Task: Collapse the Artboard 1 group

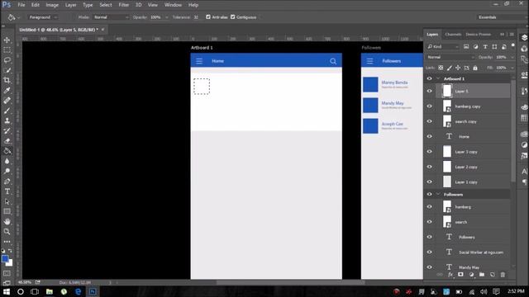Action: 438,78
